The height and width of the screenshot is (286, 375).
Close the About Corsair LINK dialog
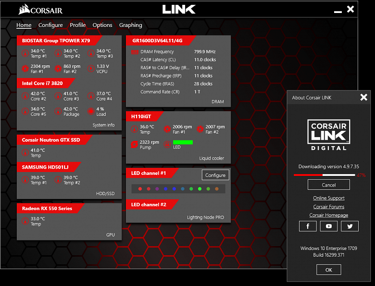(364, 97)
